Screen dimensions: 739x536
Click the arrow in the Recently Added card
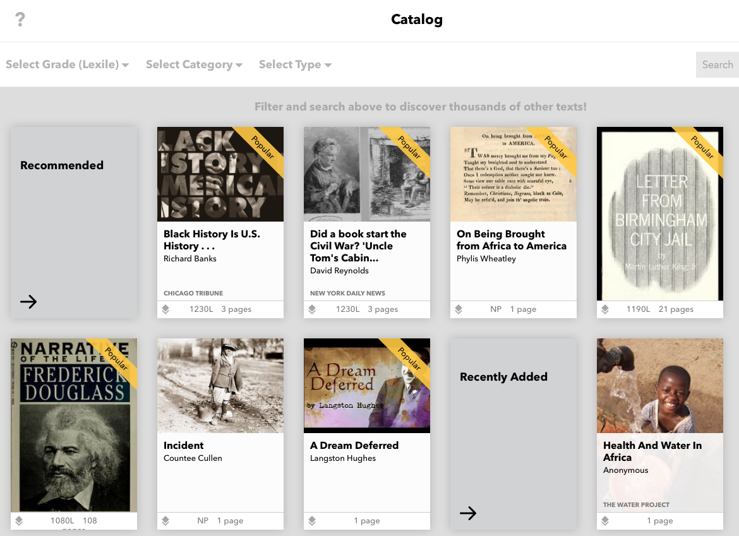click(x=468, y=513)
